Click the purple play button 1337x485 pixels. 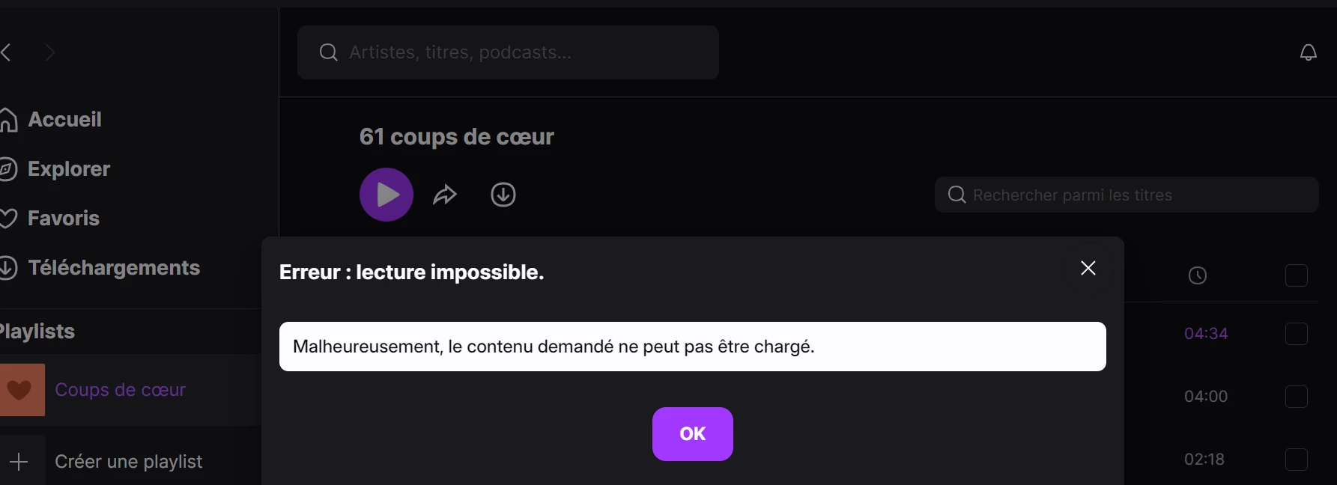click(x=386, y=195)
